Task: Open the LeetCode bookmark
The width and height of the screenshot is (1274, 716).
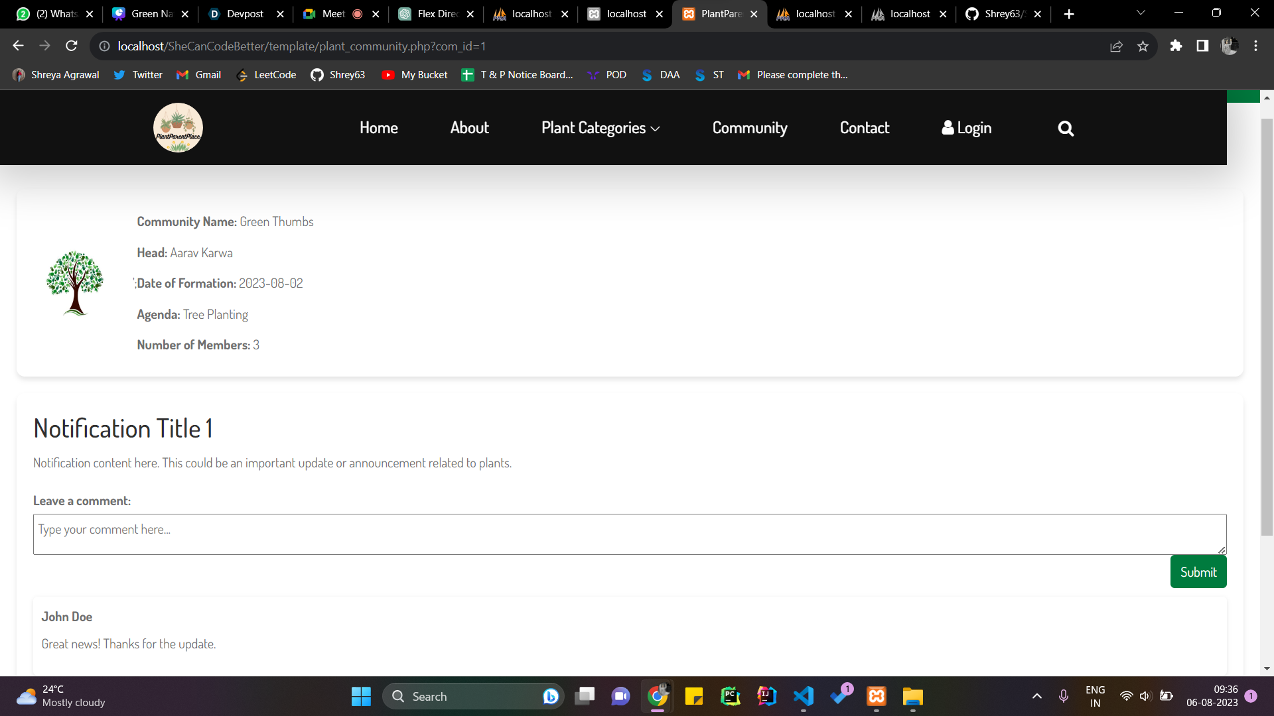Action: [x=266, y=75]
